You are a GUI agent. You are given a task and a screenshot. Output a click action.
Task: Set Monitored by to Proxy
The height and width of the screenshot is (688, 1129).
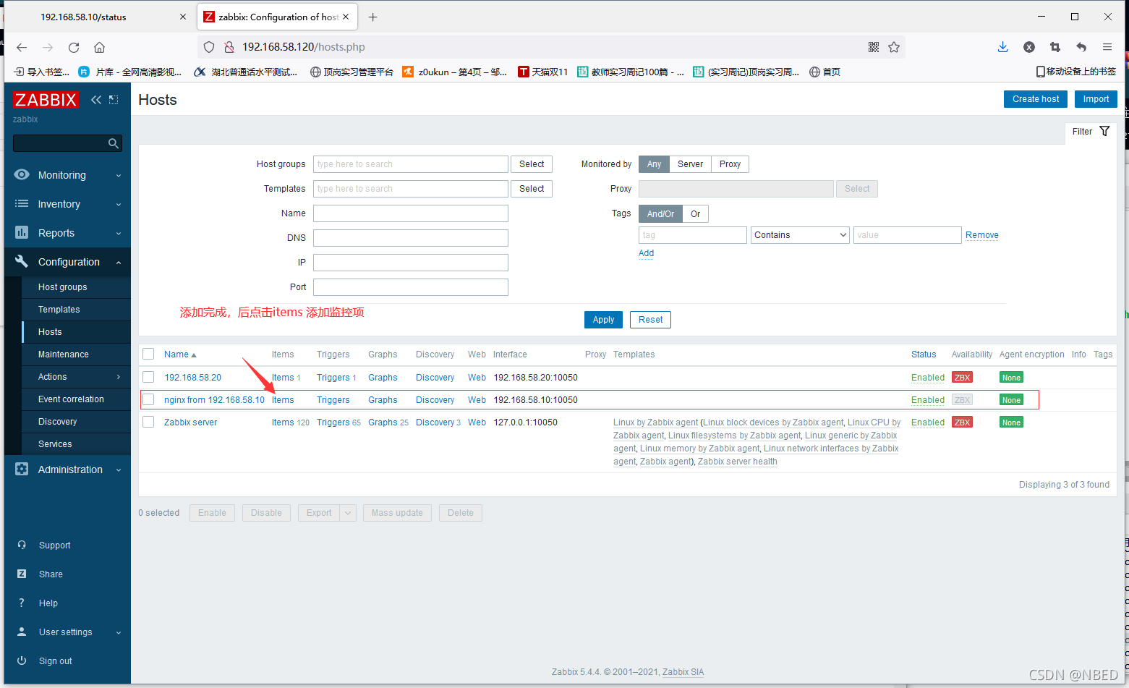730,164
